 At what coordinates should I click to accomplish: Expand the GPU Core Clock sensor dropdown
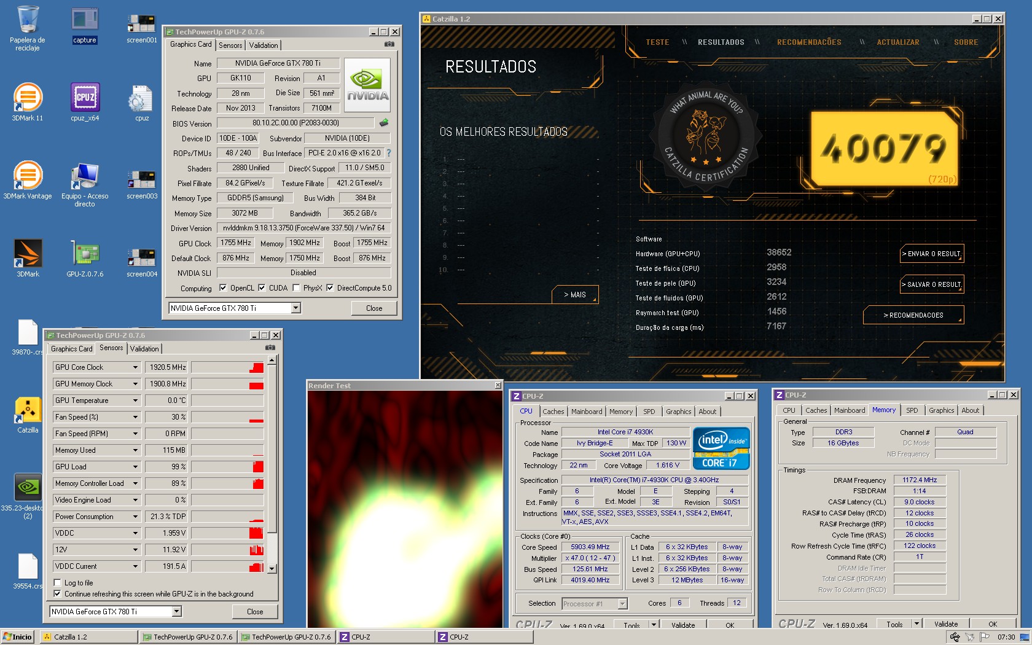tap(135, 367)
